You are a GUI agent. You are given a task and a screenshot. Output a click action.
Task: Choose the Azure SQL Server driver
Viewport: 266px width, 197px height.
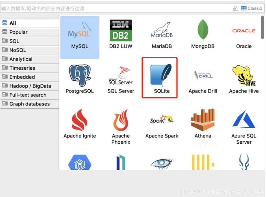point(244,127)
